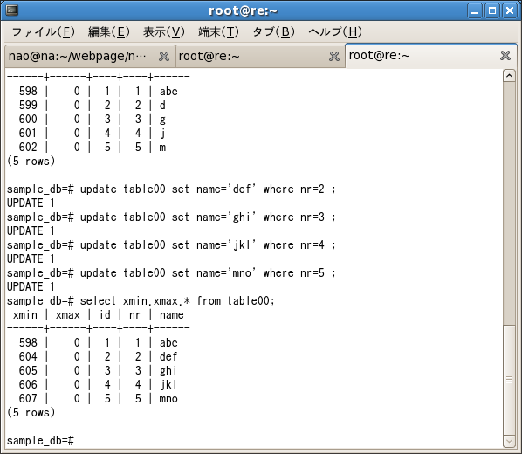Click the window title root@re:~
This screenshot has width=522, height=454.
[x=243, y=11]
